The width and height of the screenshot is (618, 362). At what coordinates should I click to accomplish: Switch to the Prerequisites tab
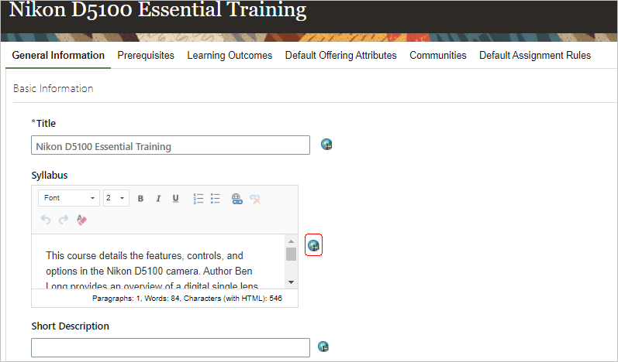coord(146,56)
